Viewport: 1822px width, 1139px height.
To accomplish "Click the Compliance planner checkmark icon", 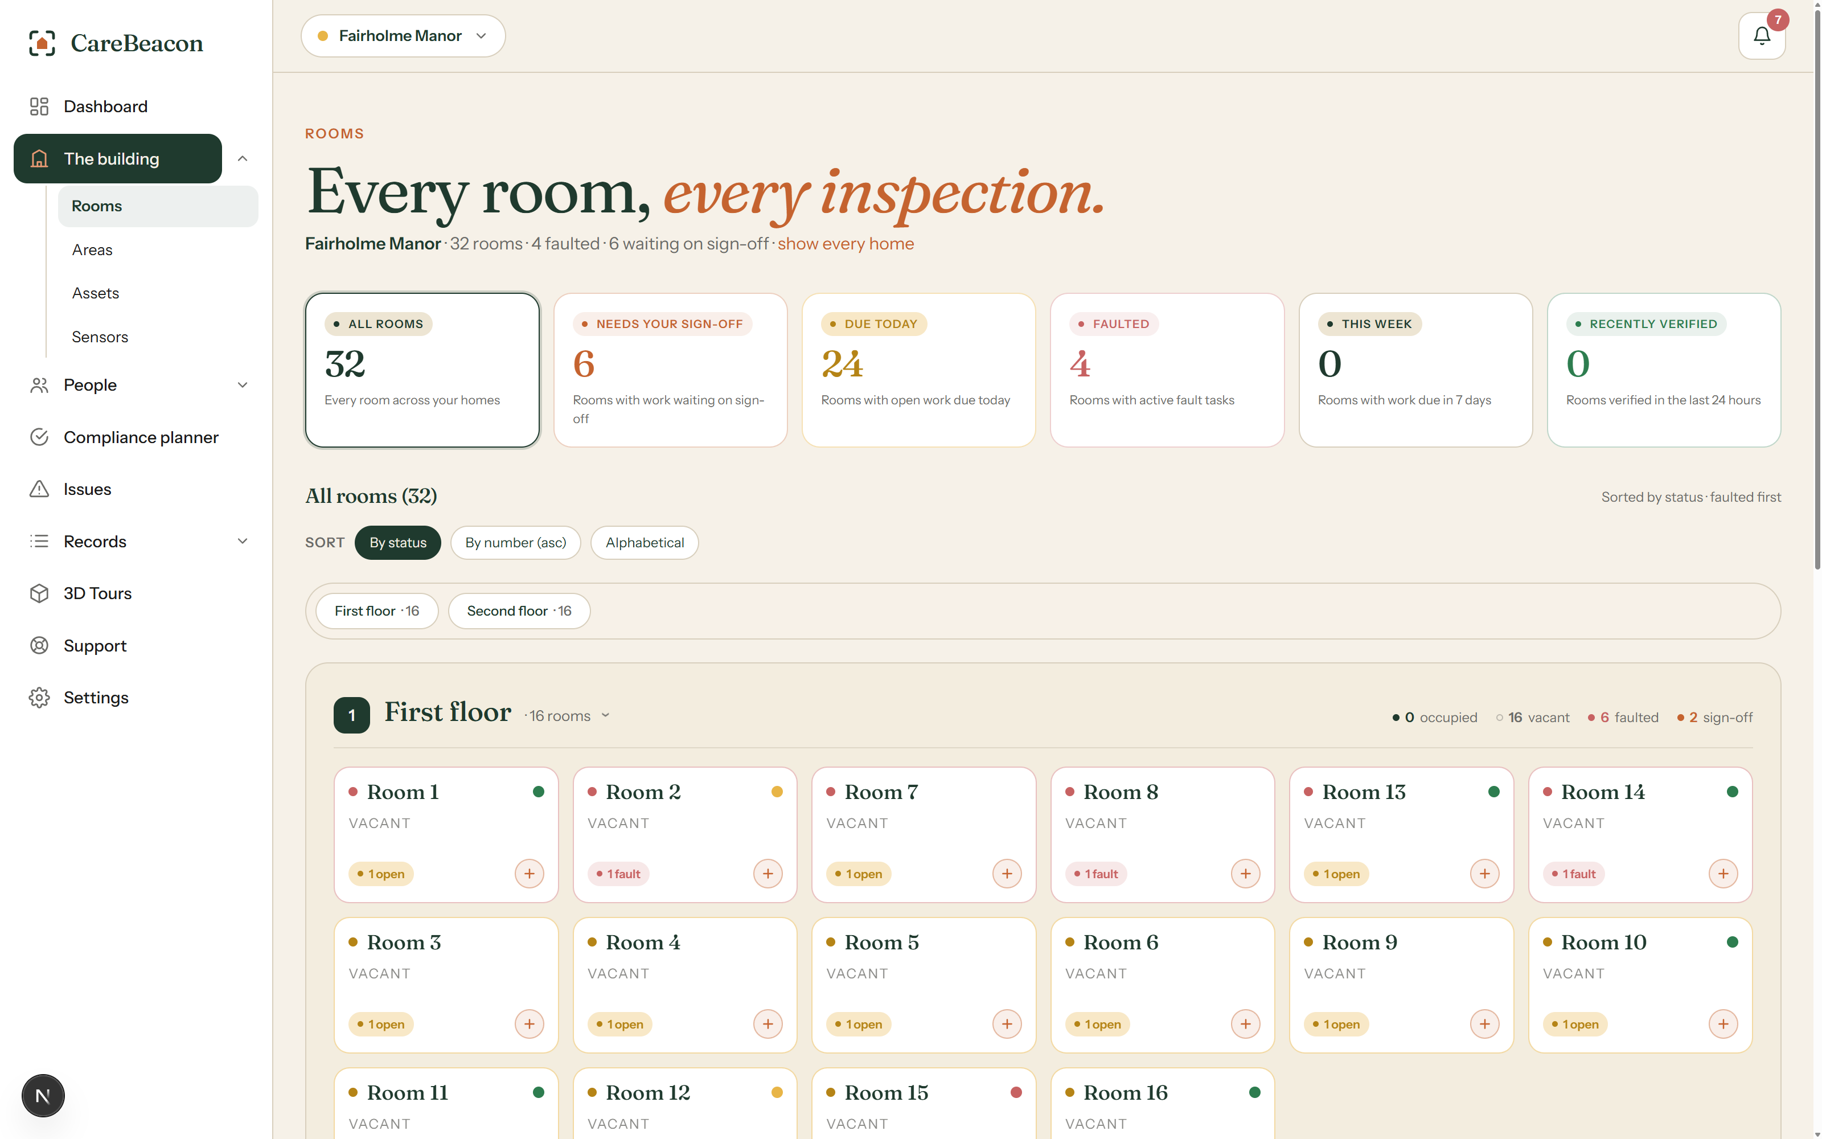I will click(39, 437).
